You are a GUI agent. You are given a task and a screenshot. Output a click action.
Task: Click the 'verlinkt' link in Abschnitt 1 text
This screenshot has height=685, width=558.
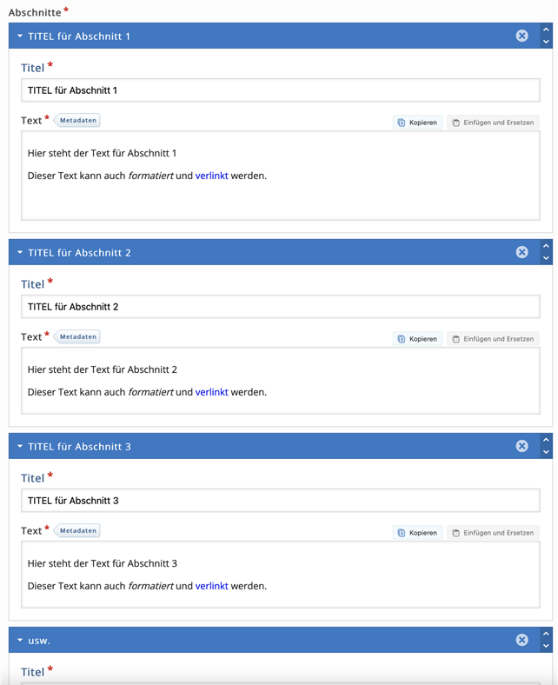pyautogui.click(x=211, y=176)
